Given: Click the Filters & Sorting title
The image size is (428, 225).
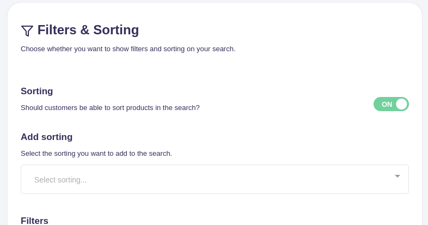Looking at the screenshot, I should point(88,30).
